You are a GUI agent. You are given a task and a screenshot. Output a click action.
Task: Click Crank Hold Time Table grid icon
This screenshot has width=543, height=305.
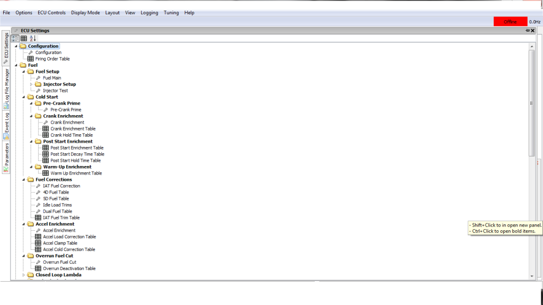46,135
